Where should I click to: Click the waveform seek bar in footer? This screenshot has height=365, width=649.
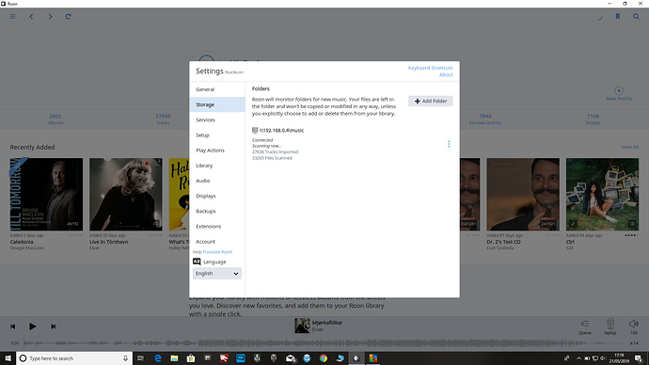[x=324, y=343]
